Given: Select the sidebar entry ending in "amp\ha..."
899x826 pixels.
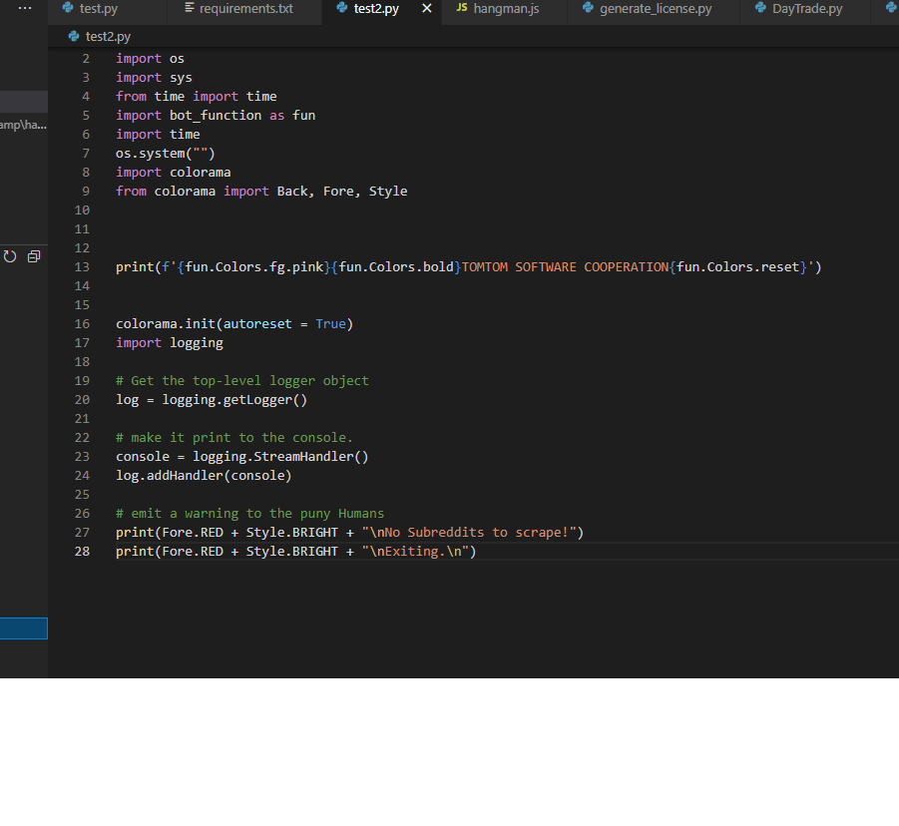Looking at the screenshot, I should 23,125.
